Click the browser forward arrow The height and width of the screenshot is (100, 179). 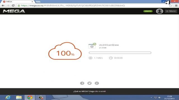(8, 6)
